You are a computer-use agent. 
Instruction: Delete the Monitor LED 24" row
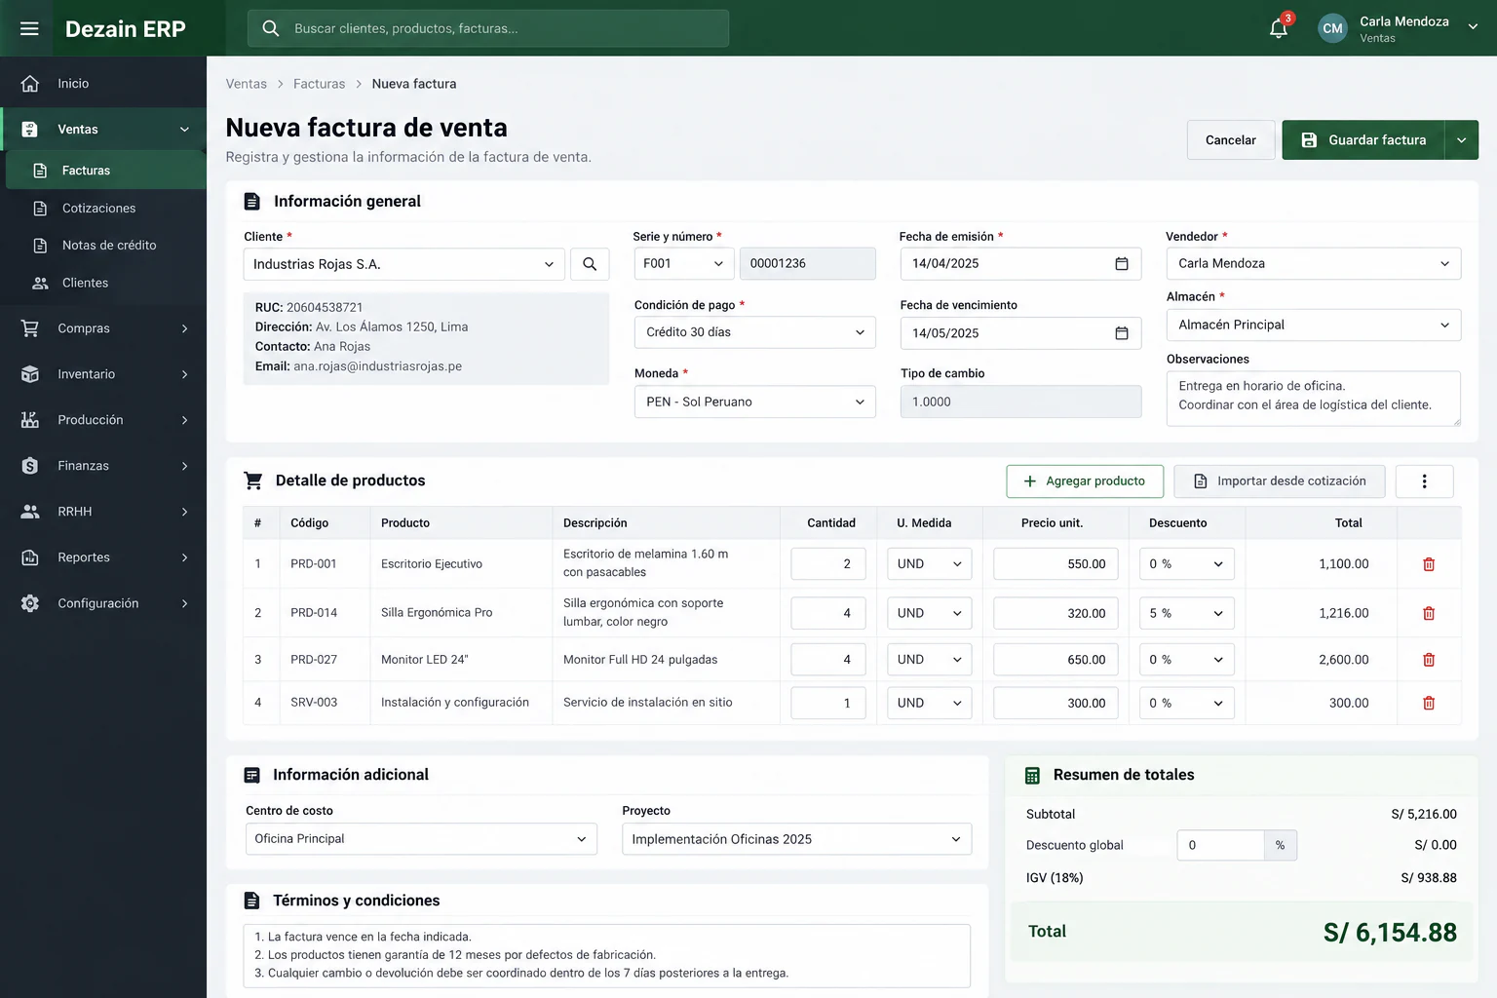pyautogui.click(x=1429, y=660)
